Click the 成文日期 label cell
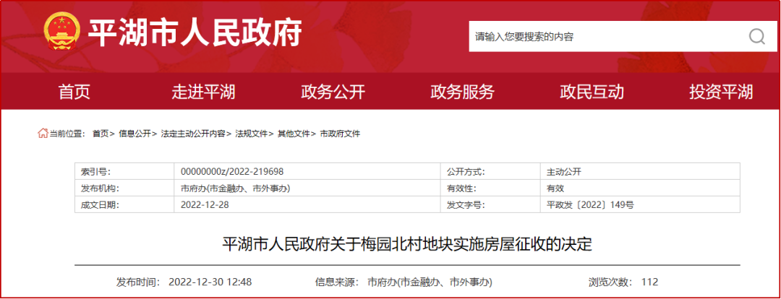The width and height of the screenshot is (781, 299). coord(124,204)
